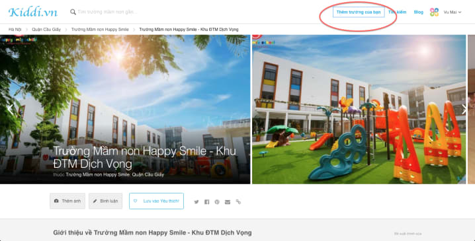475x241 pixels.
Task: Show next photo with right arrow
Action: (x=464, y=109)
